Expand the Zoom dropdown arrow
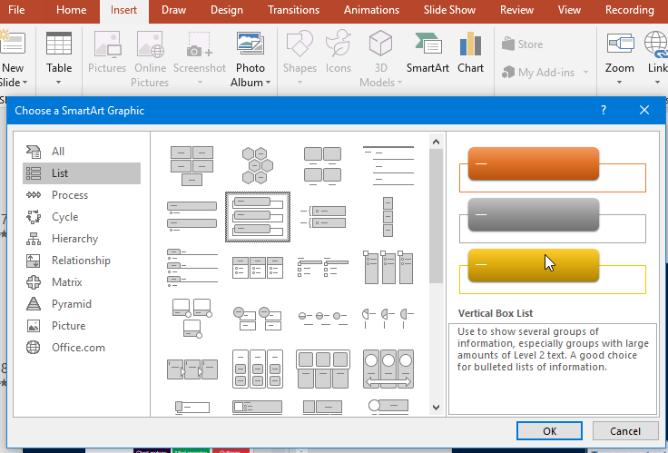The height and width of the screenshot is (453, 668). pos(619,83)
